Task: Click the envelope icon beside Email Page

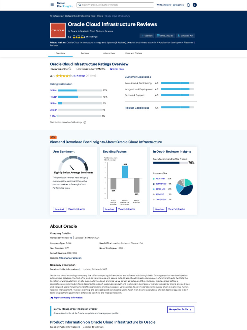Action: click(111, 69)
